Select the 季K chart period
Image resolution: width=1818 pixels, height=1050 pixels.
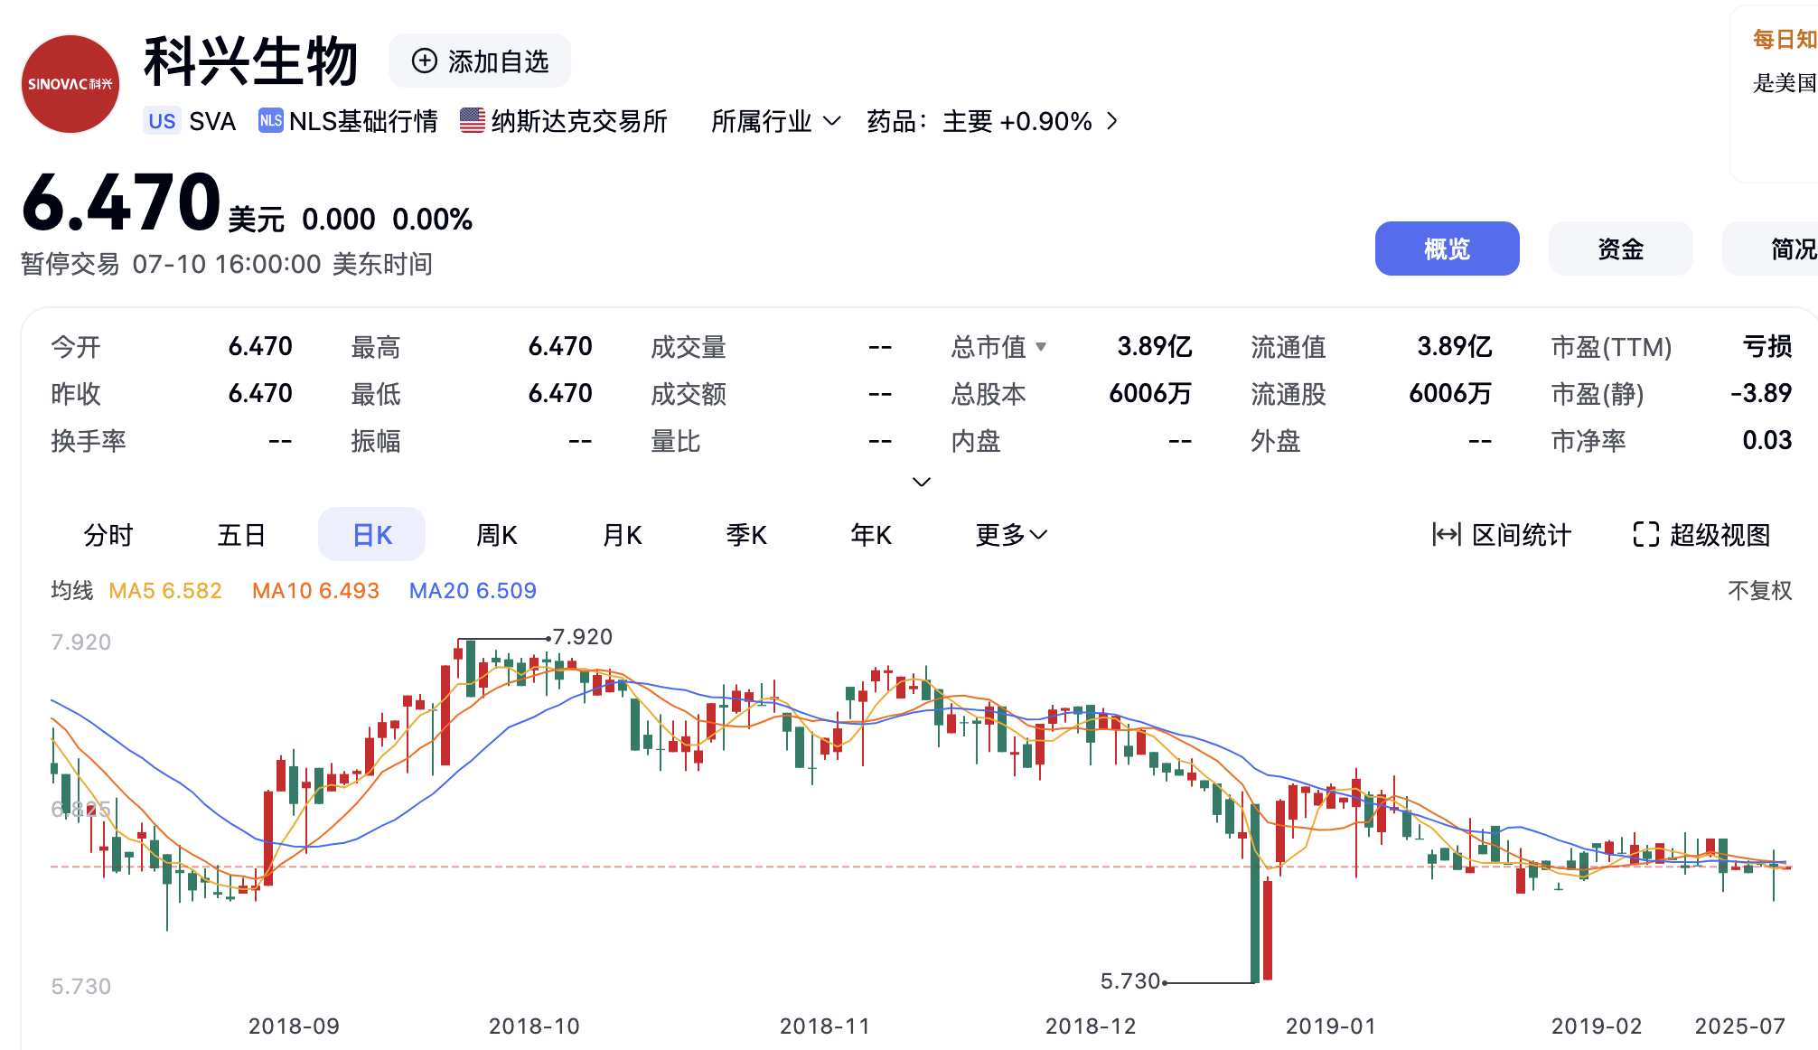[x=746, y=535]
